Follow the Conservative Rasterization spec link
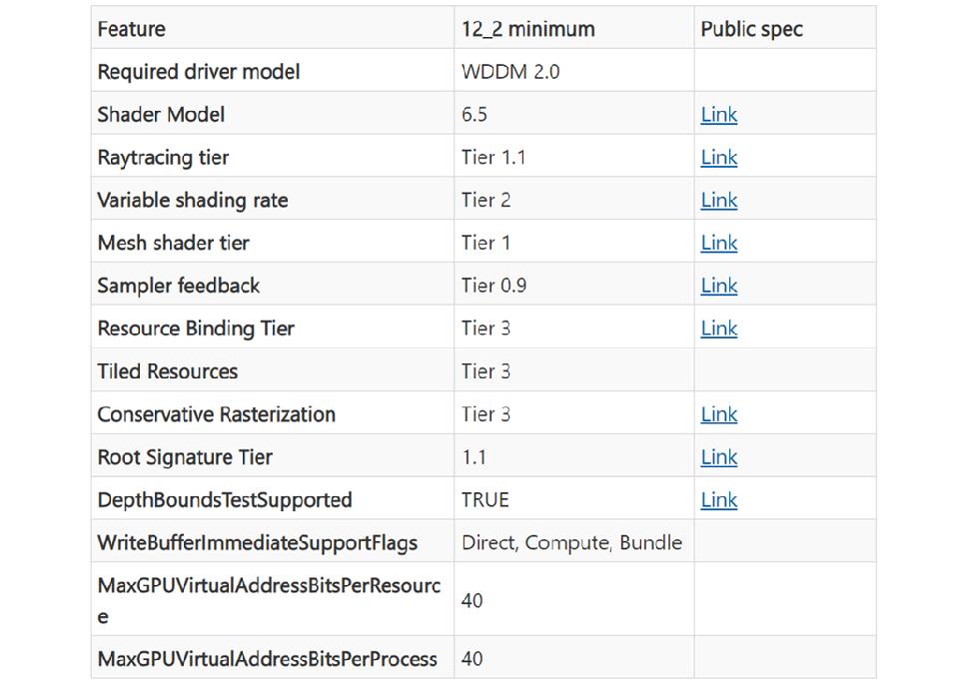Image resolution: width=958 pixels, height=682 pixels. click(718, 414)
